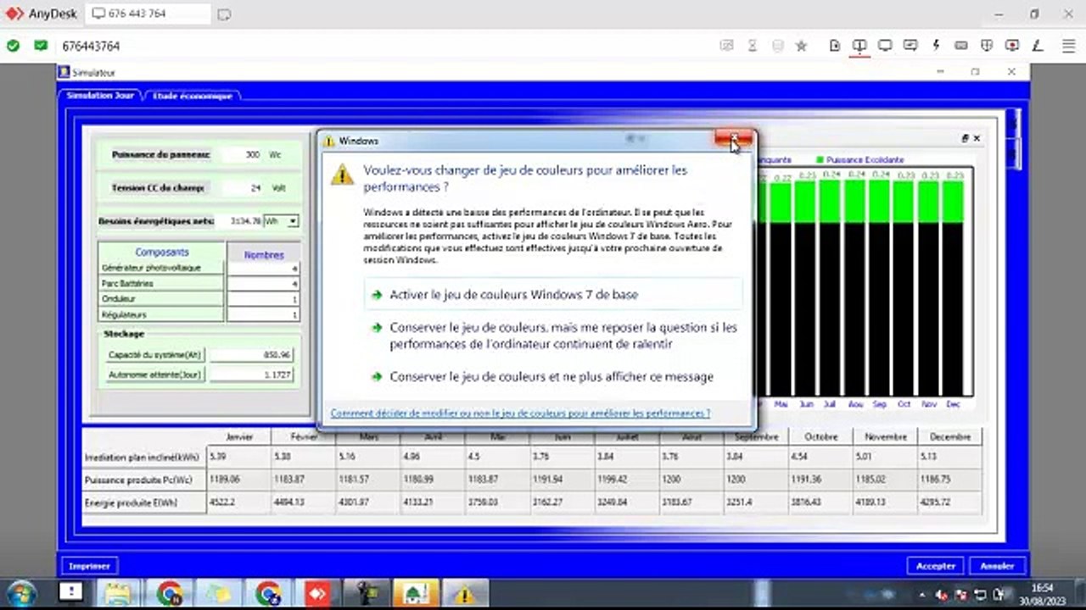The height and width of the screenshot is (610, 1086).
Task: Click the Accepter button
Action: 937,566
